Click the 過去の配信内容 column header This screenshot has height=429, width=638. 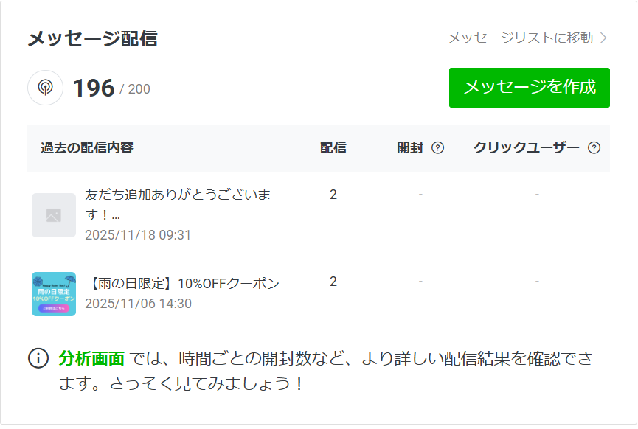click(87, 148)
